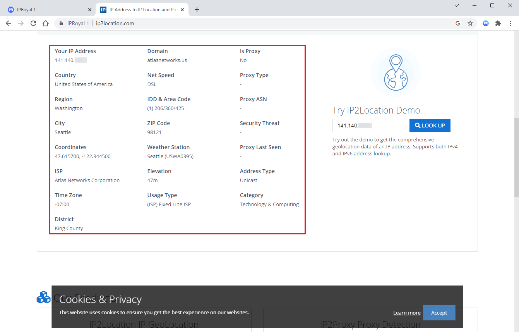Click the City value Seattle
The image size is (519, 332).
[x=63, y=132]
